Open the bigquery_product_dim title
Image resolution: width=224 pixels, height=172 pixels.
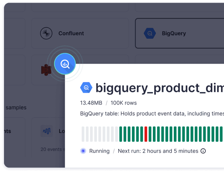(x=160, y=88)
